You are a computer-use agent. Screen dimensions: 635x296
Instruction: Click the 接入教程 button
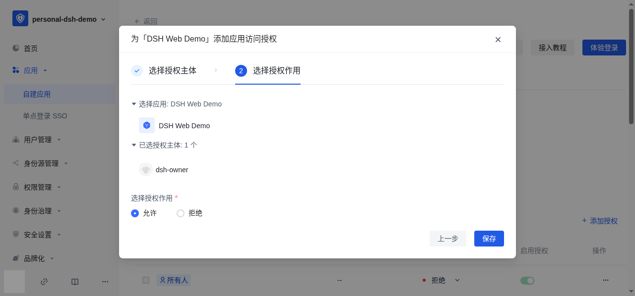(x=553, y=48)
